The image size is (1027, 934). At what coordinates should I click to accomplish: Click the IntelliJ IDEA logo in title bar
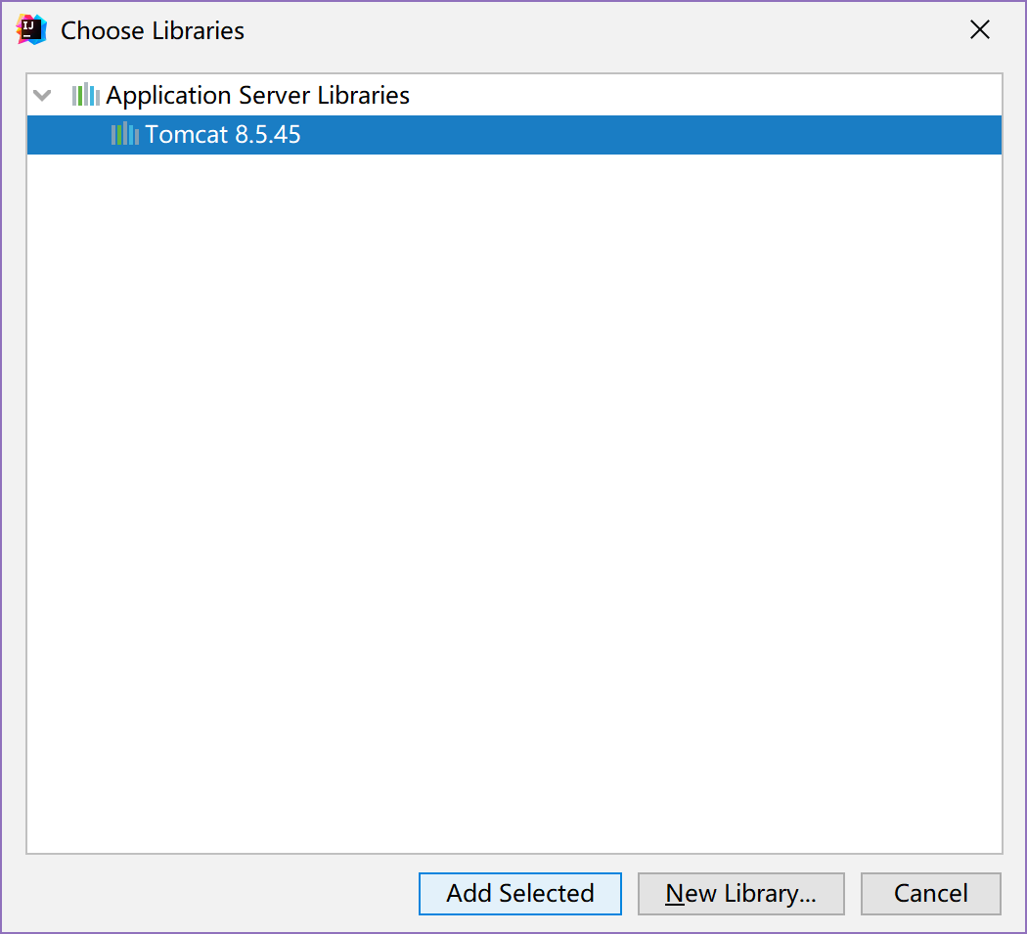coord(31,29)
